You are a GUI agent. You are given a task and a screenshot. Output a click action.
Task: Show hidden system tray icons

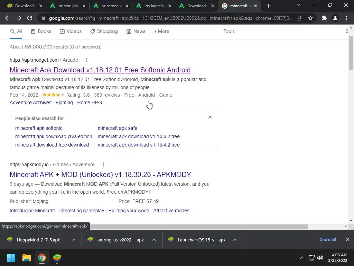(x=302, y=258)
